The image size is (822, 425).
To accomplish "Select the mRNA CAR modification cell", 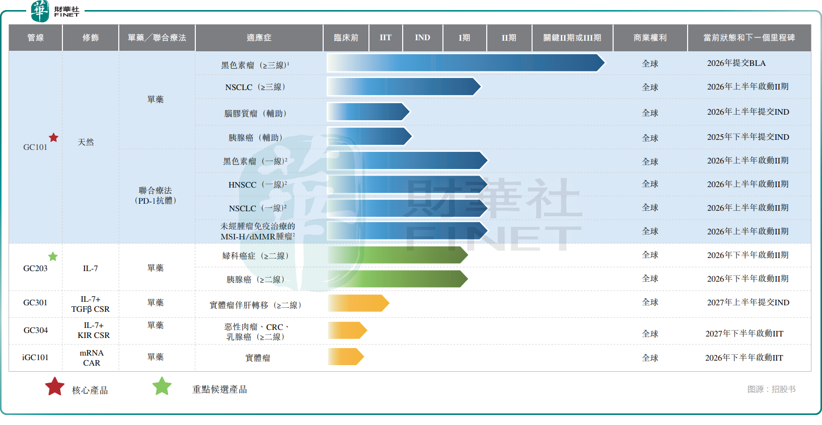I will [x=91, y=358].
